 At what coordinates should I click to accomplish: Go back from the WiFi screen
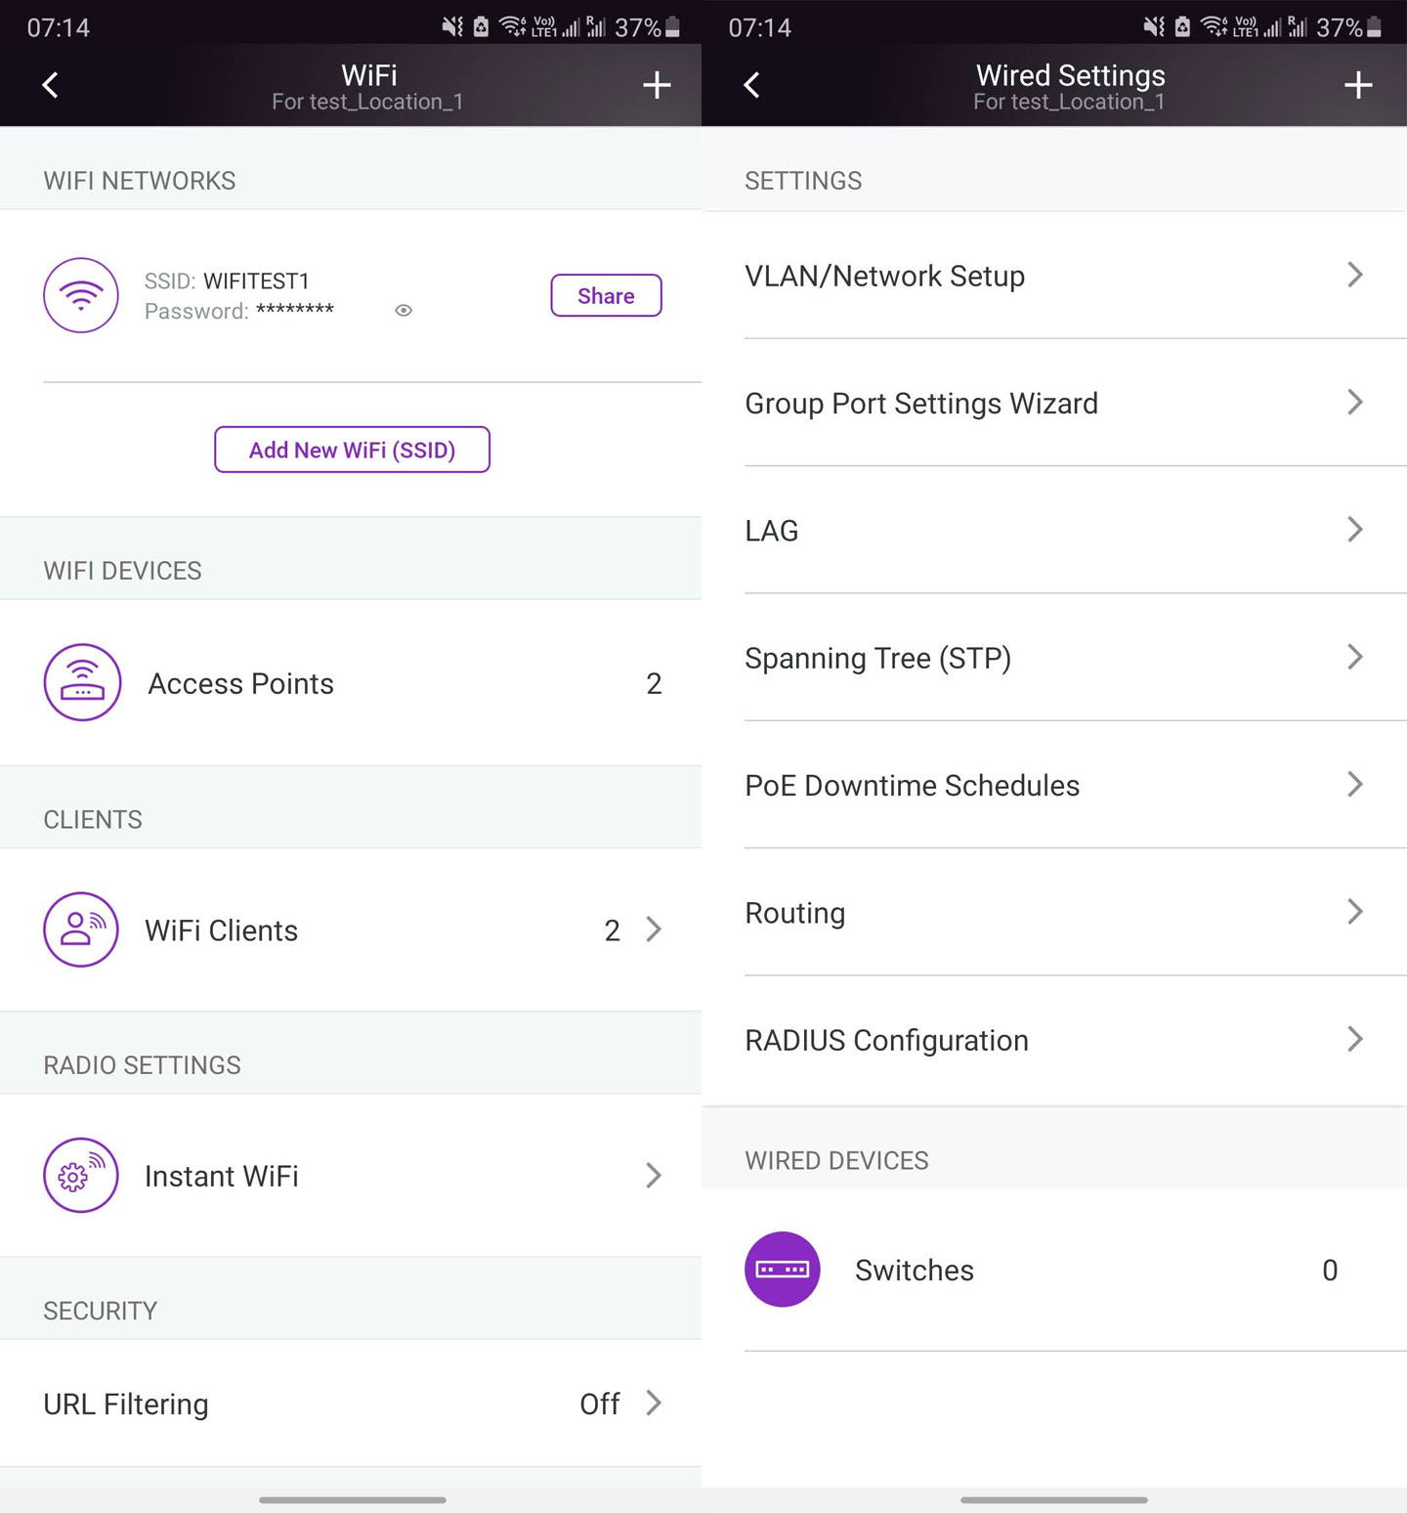[51, 85]
